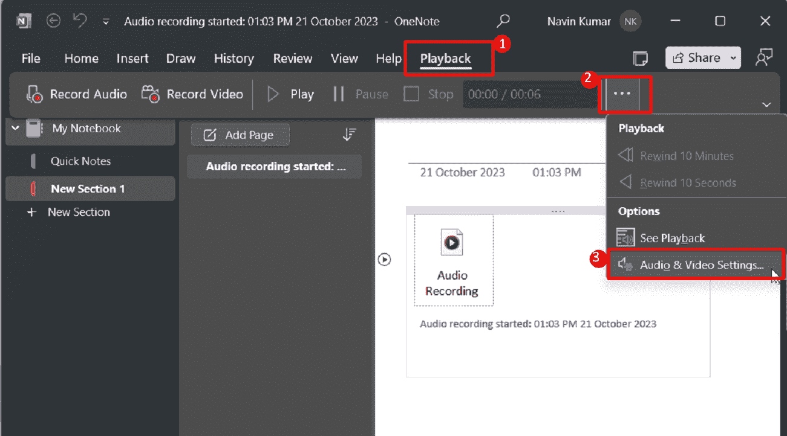Stop the audio playback
This screenshot has width=787, height=436.
429,94
